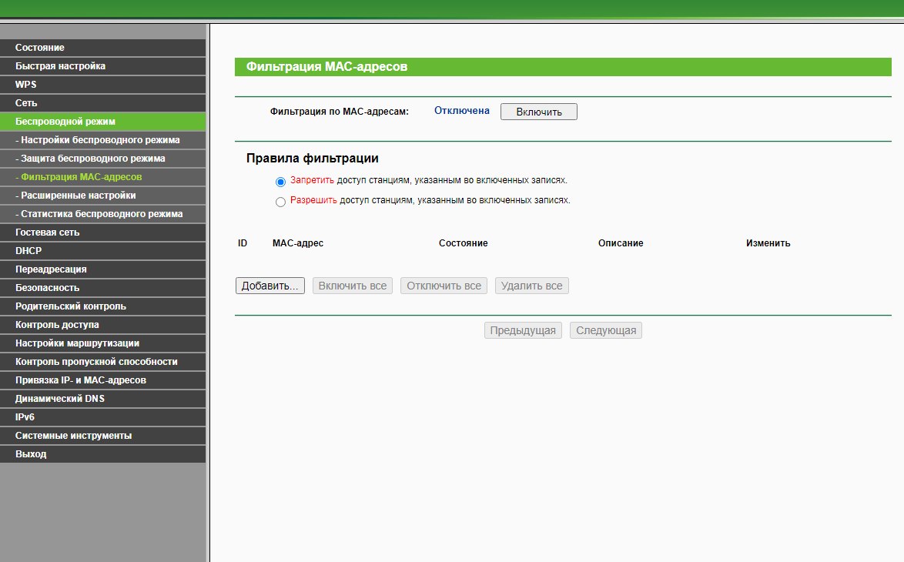The width and height of the screenshot is (904, 562).
Task: Click the Изменить column header
Action: tap(768, 243)
